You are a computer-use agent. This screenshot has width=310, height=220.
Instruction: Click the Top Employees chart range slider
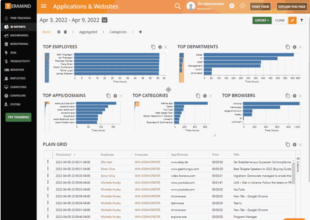(47, 68)
